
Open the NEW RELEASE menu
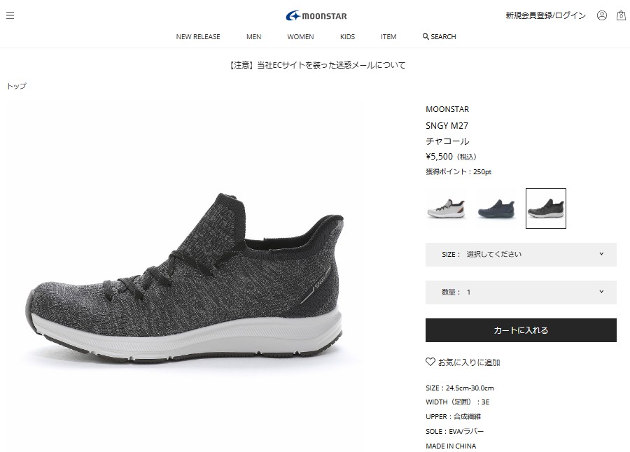[198, 36]
